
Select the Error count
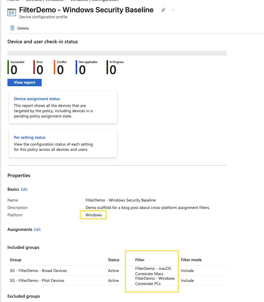point(40,70)
